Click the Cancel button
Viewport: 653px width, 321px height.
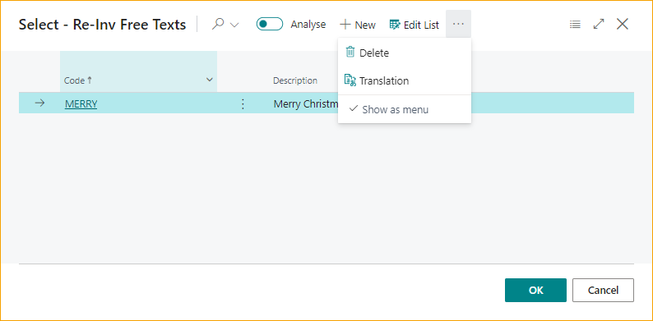[603, 291]
